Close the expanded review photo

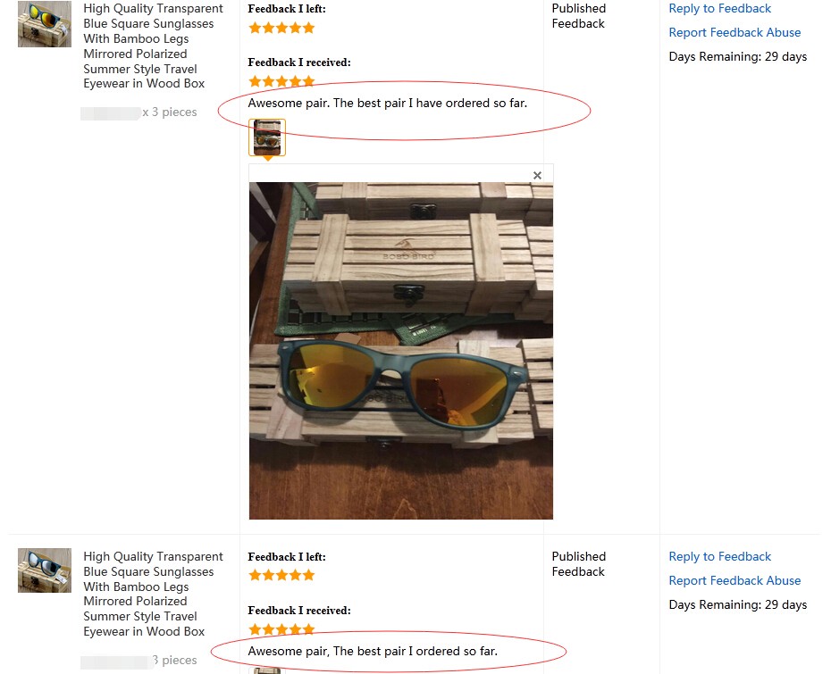pyautogui.click(x=537, y=175)
